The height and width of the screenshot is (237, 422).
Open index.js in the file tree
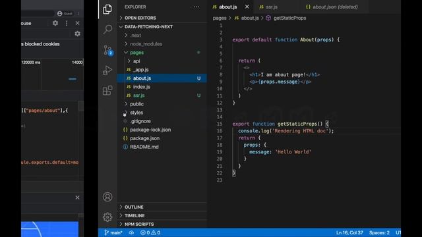tap(162, 87)
